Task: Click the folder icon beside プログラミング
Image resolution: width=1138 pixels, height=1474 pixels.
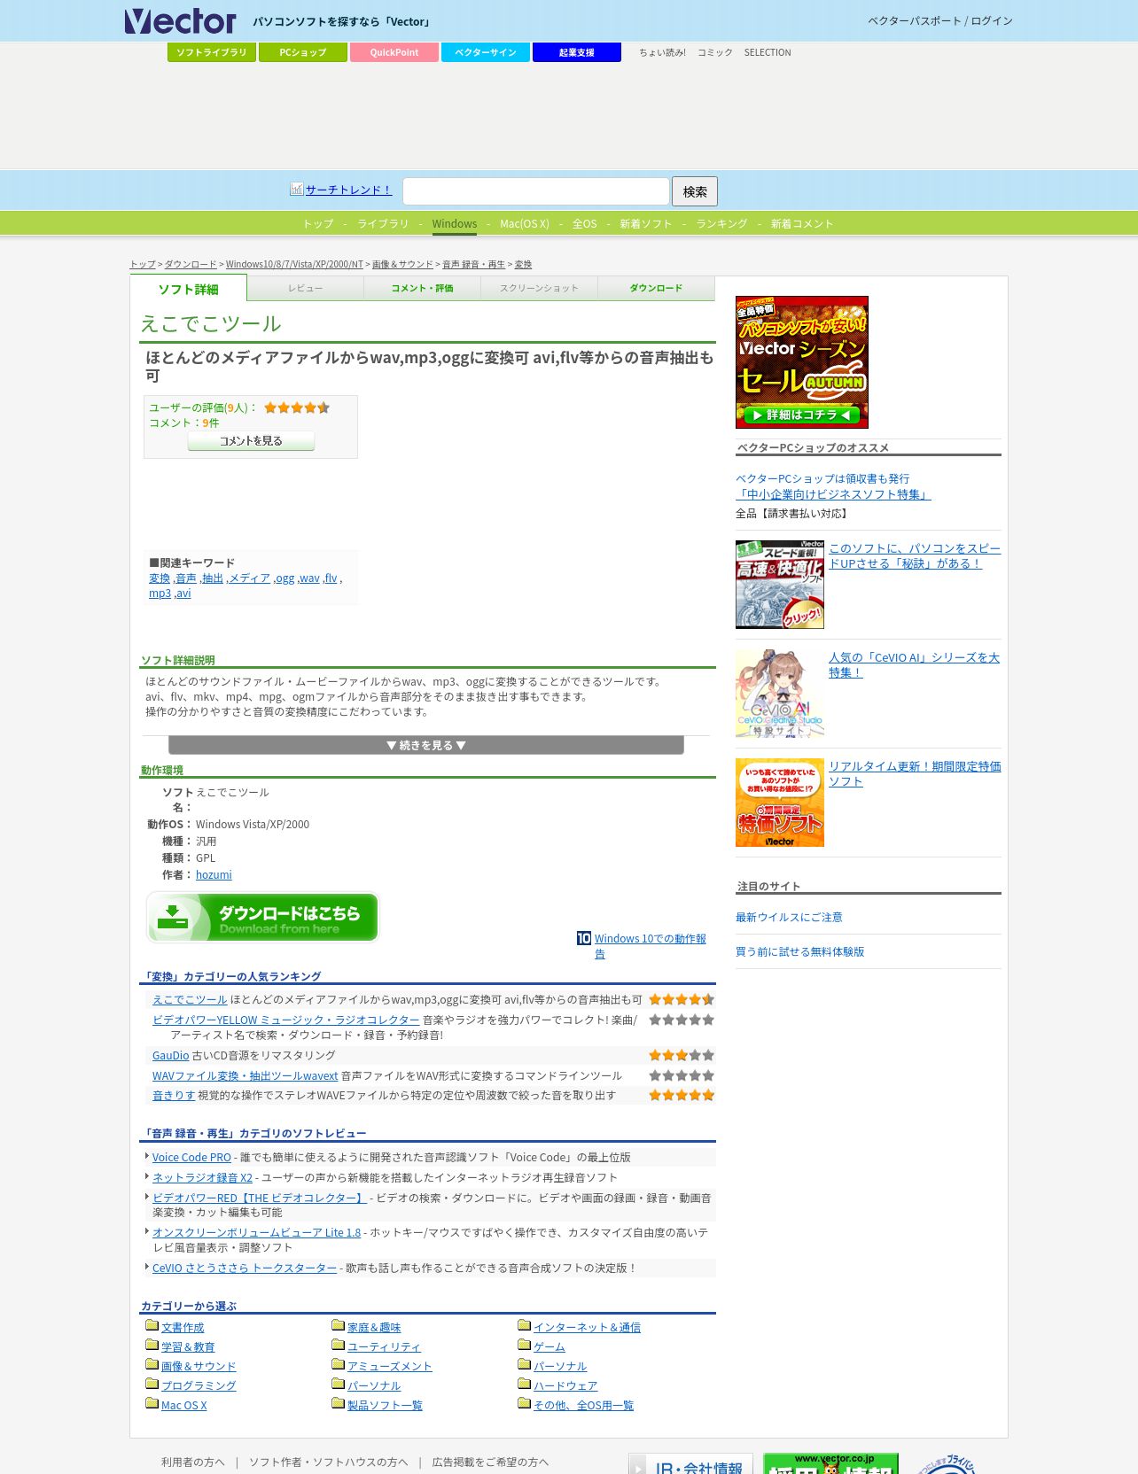Action: (152, 1384)
